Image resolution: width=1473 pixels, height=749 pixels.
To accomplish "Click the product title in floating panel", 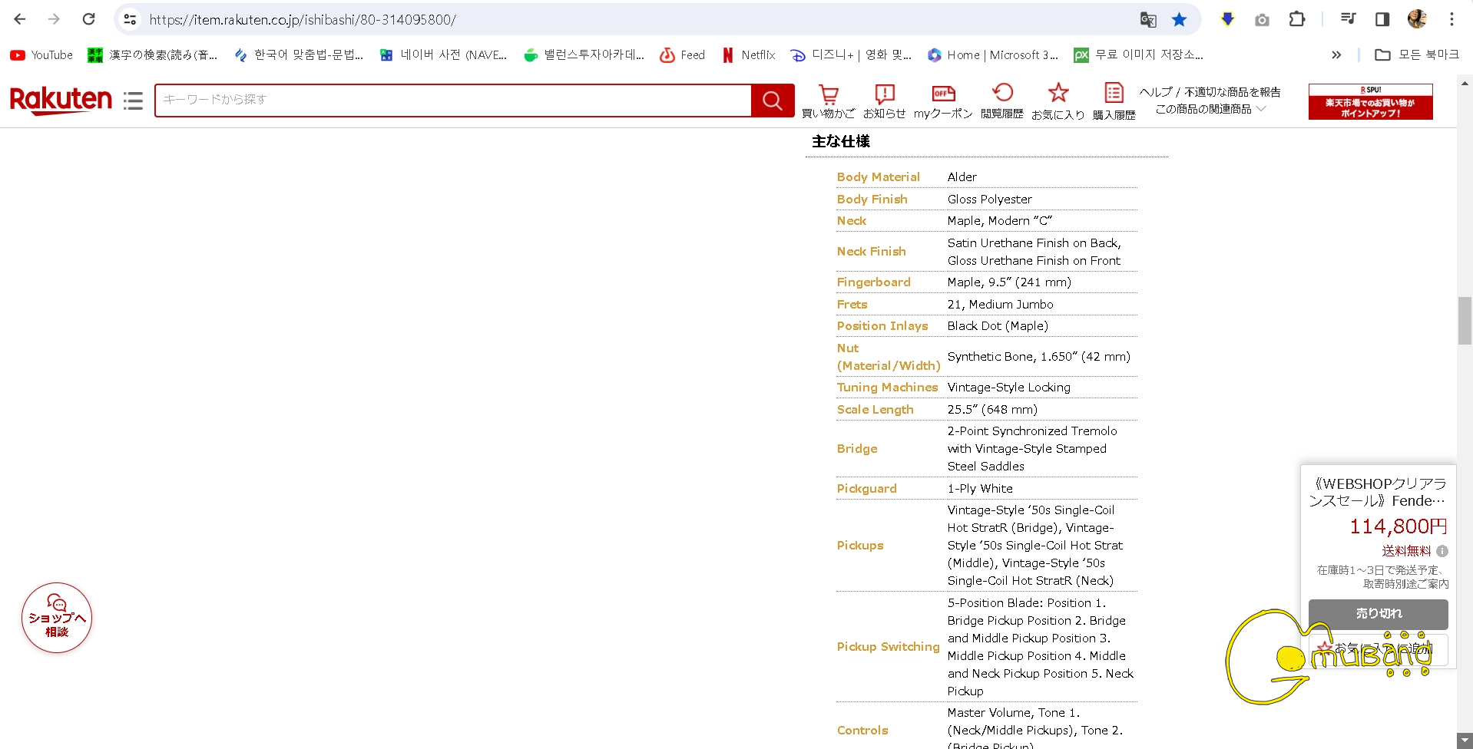I will click(x=1378, y=492).
